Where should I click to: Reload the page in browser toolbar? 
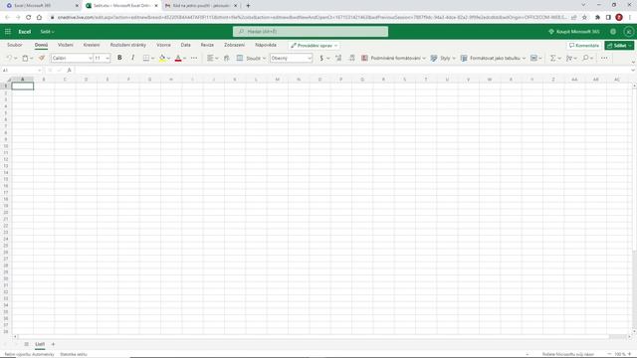(28, 18)
